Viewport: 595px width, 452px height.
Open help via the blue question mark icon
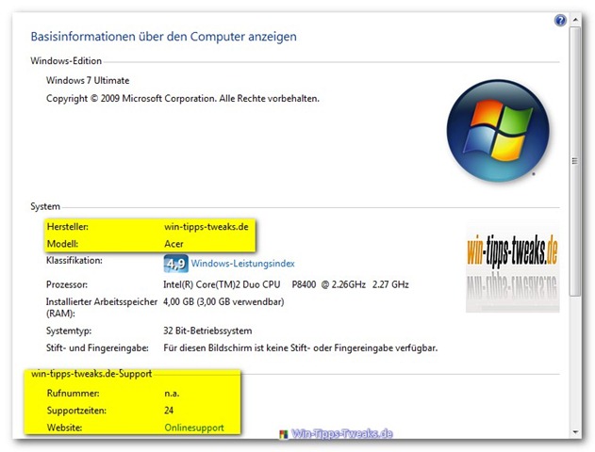560,20
